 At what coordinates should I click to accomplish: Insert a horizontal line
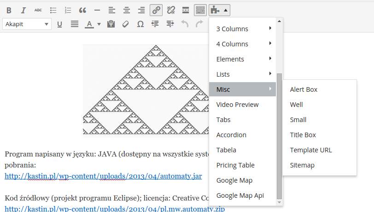pyautogui.click(x=97, y=10)
